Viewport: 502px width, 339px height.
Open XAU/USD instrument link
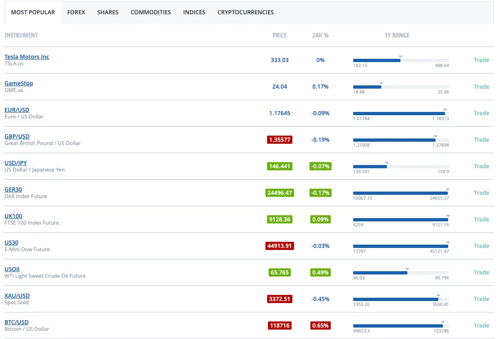click(17, 296)
